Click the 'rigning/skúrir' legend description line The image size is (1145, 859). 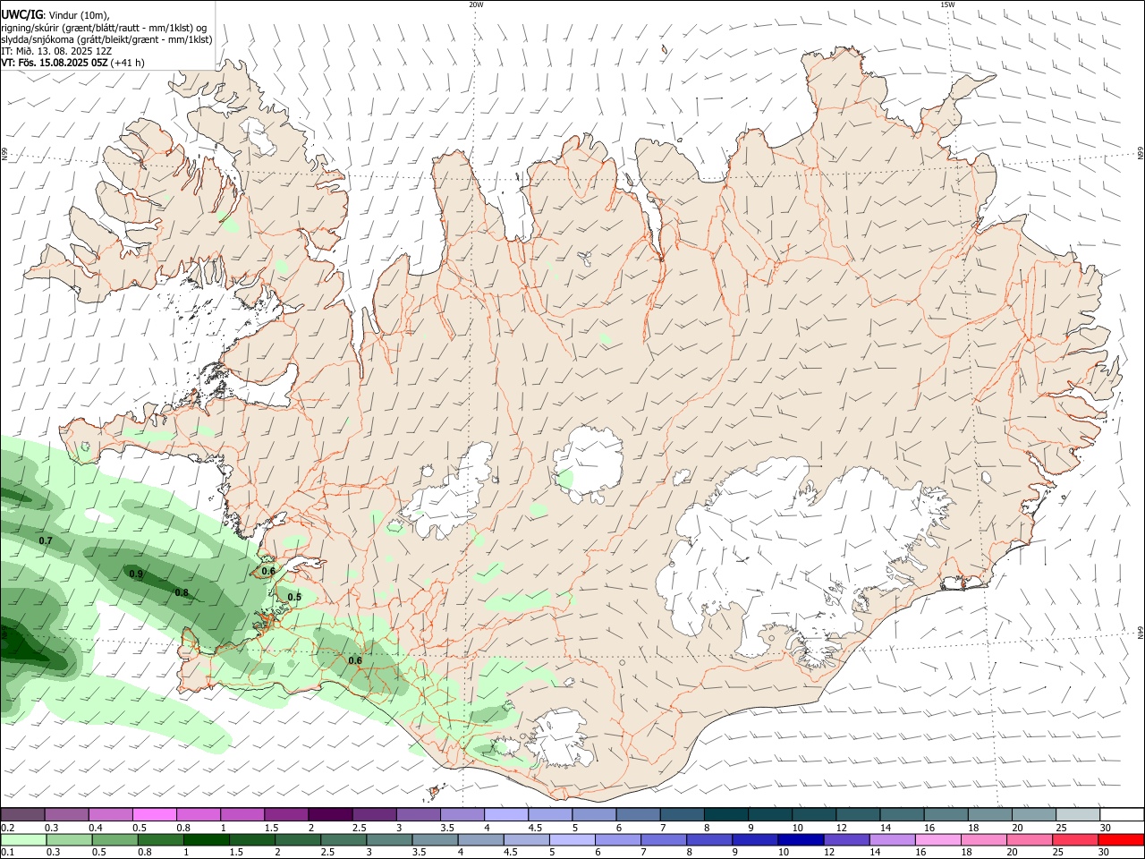pos(104,28)
